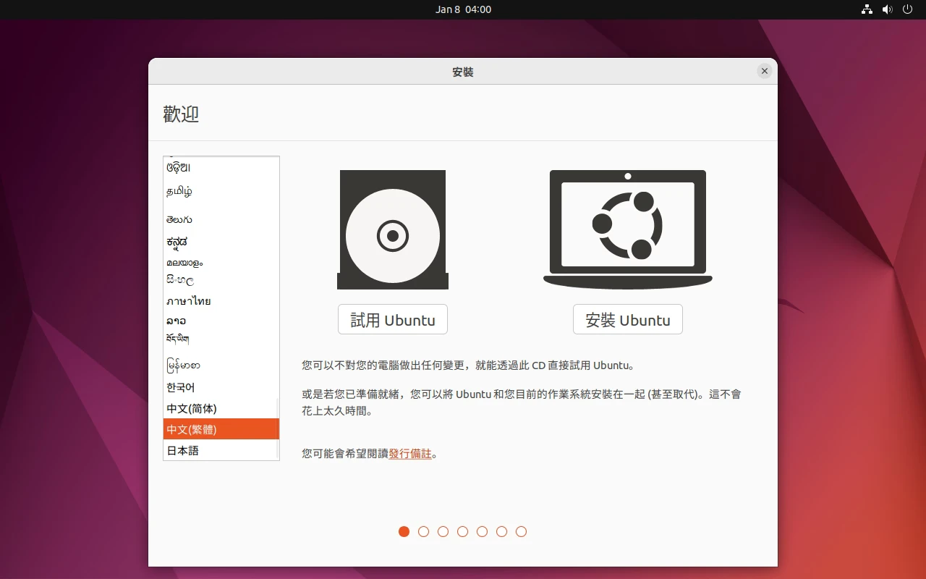Click the CD disc icon

click(392, 230)
